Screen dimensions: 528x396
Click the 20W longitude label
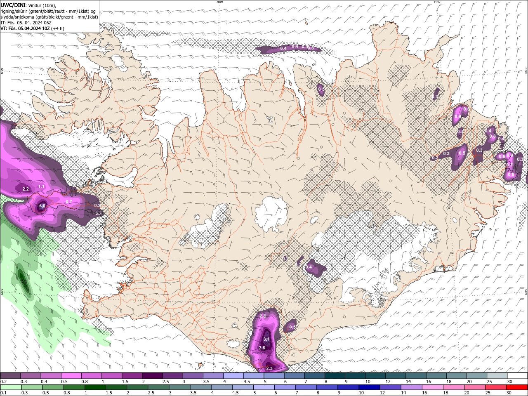(219, 2)
